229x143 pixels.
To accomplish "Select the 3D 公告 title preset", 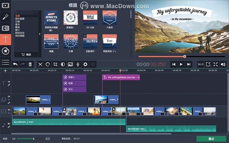I will [90, 18].
